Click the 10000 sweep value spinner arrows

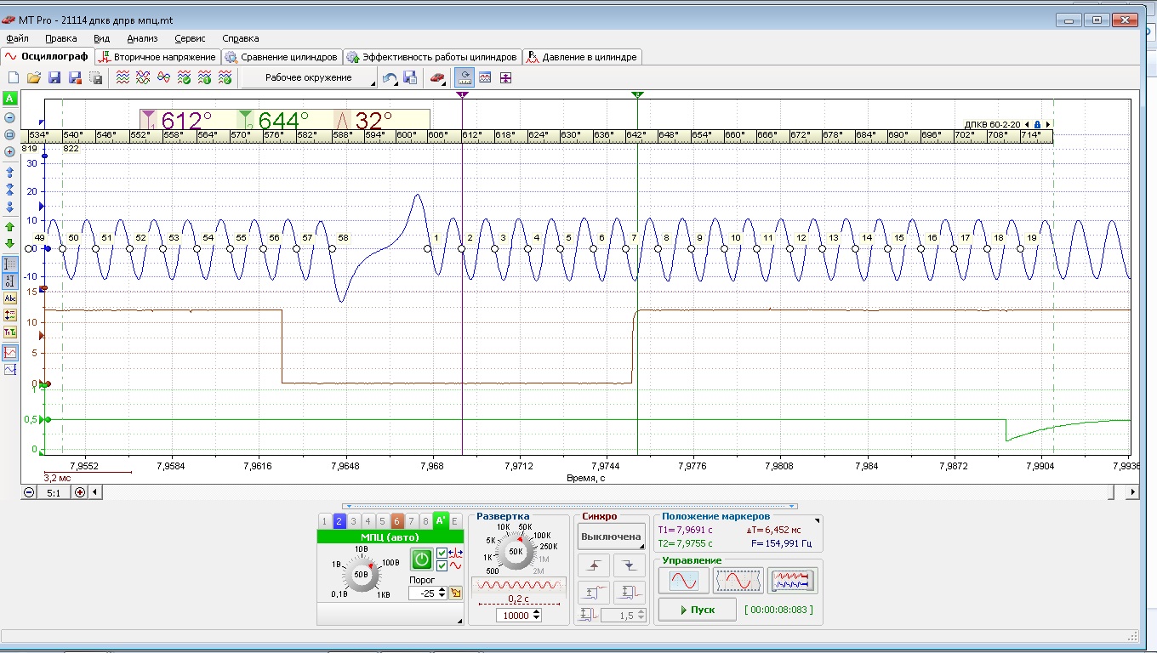coord(536,616)
